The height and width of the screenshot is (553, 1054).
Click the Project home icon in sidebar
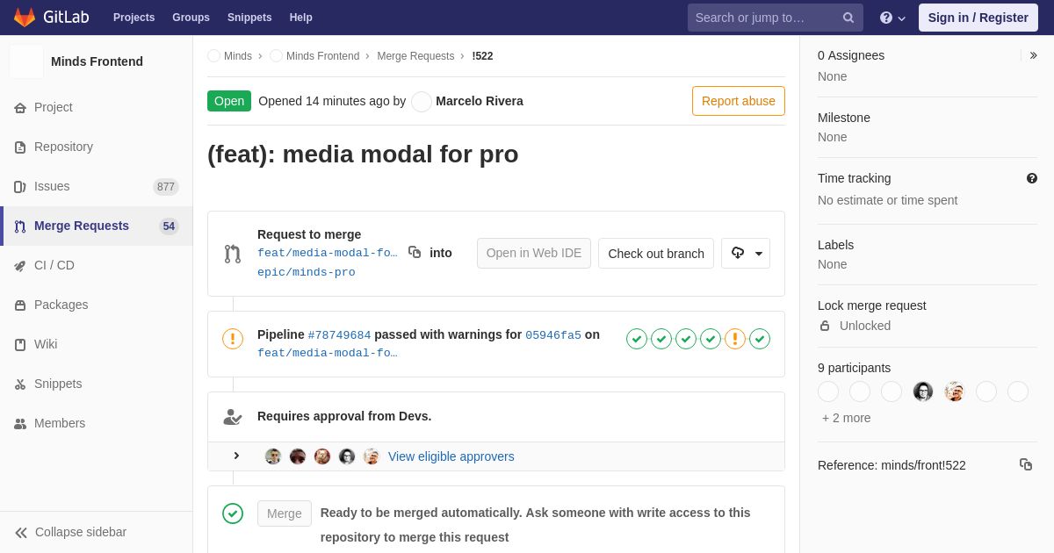[20, 108]
